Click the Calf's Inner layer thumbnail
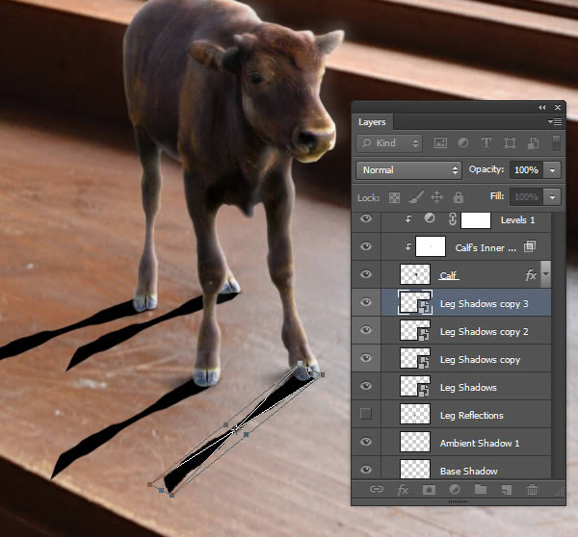The height and width of the screenshot is (537, 578). [x=431, y=246]
